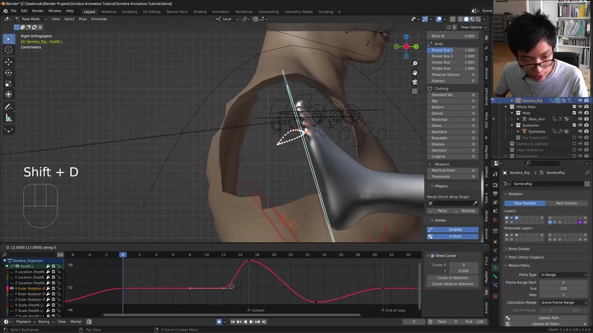This screenshot has width=593, height=333.
Task: Toggle the Show Cursor checkbox
Action: (433, 255)
